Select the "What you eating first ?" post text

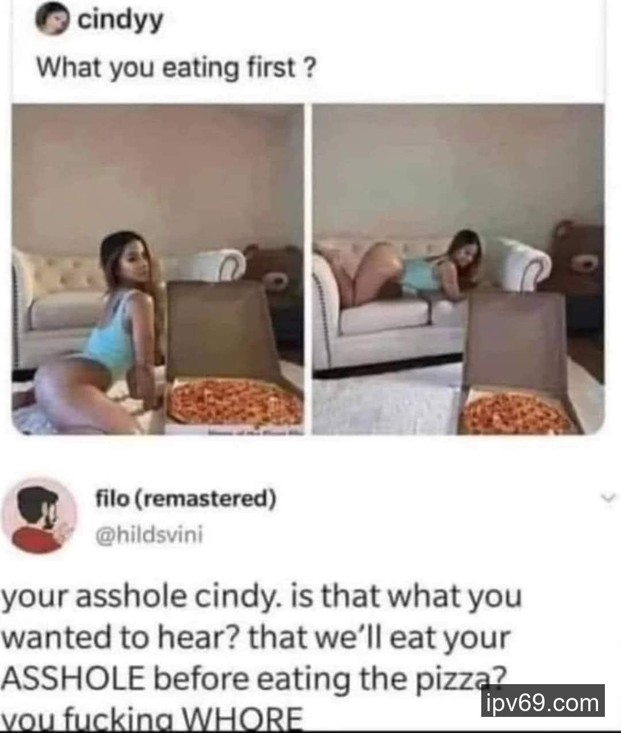point(177,68)
